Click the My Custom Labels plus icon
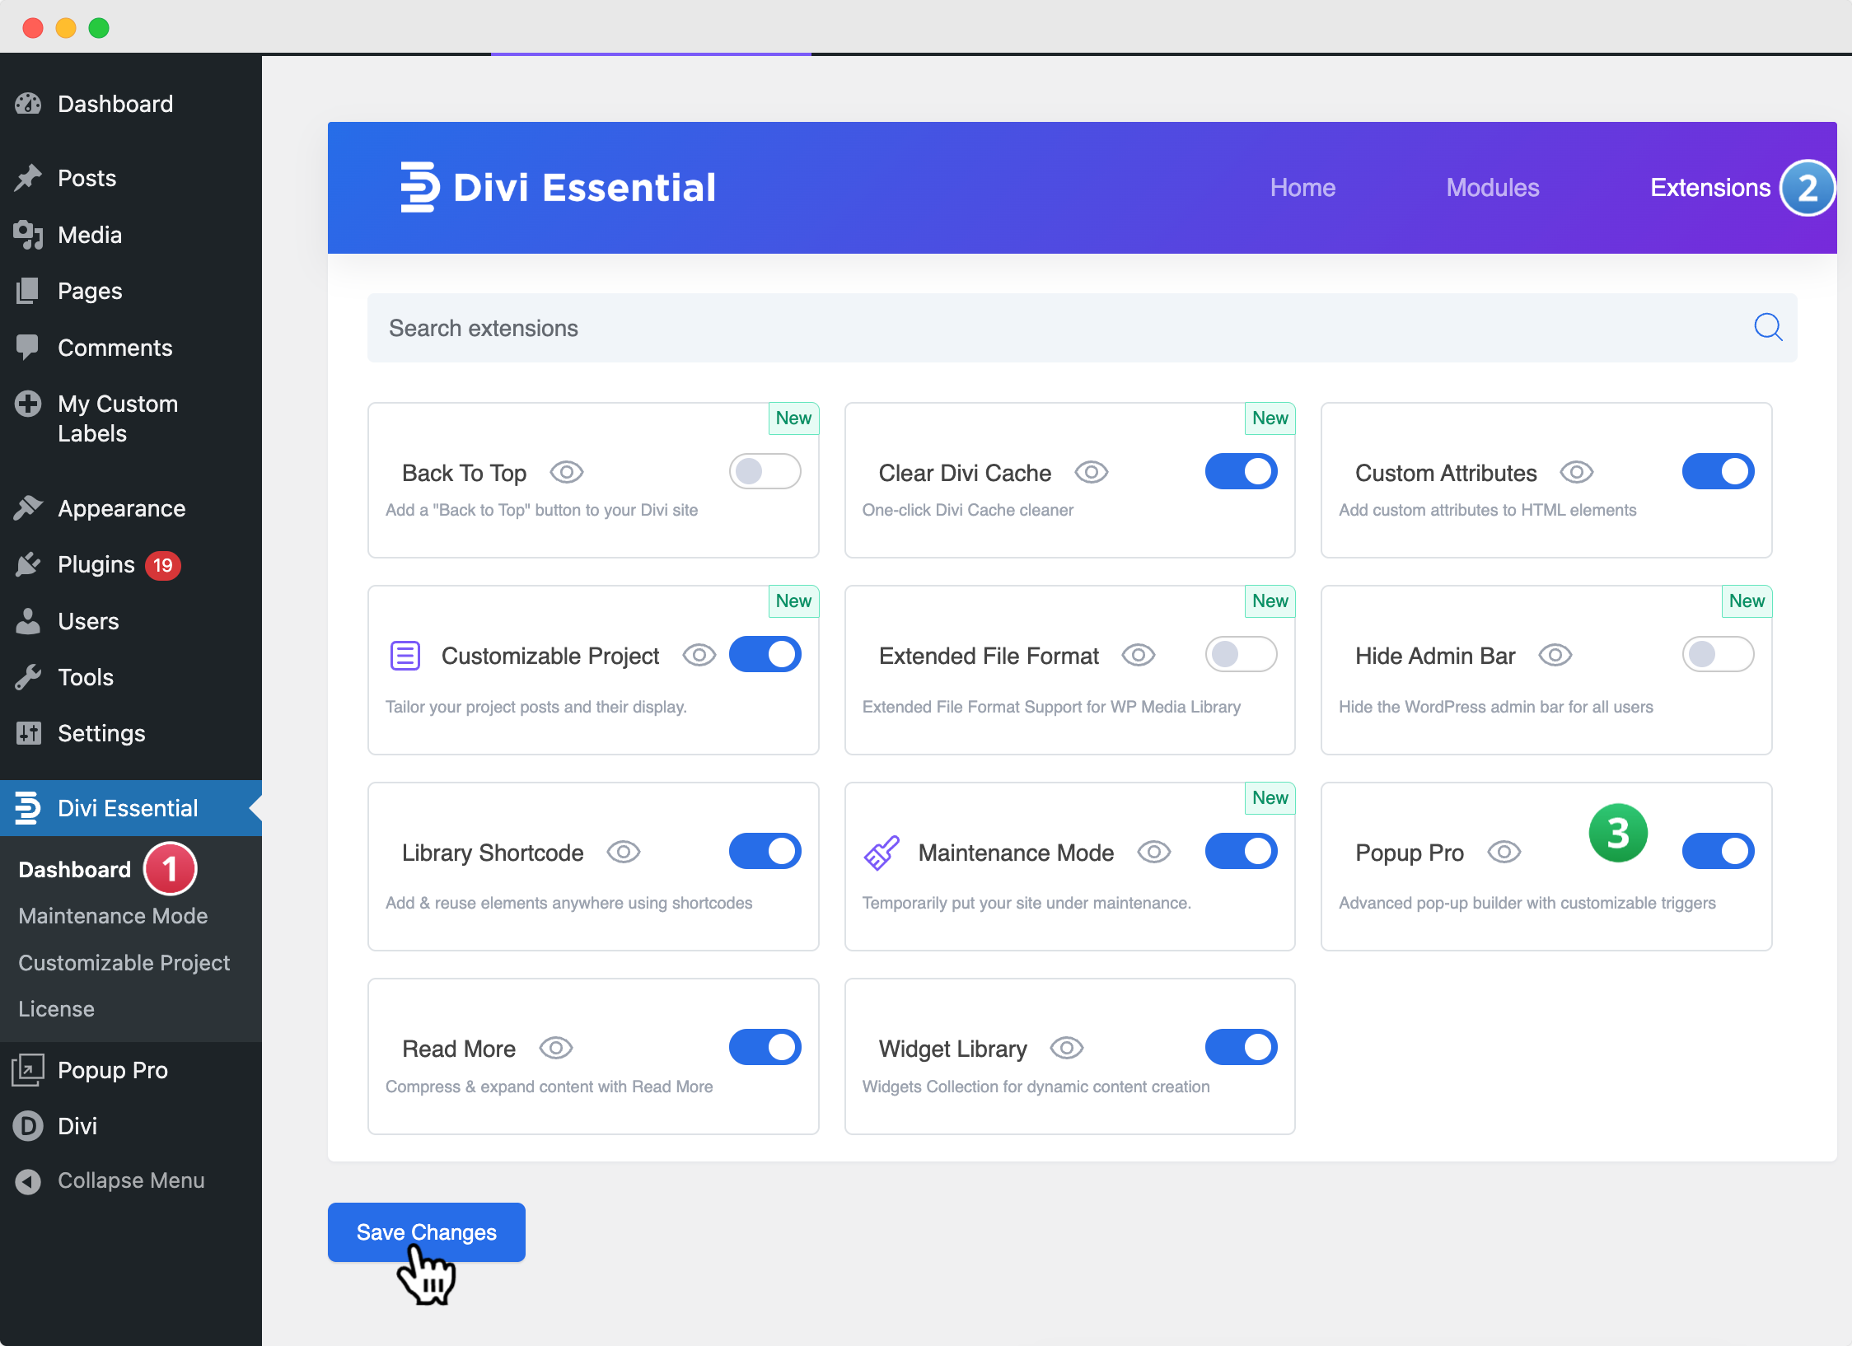1852x1346 pixels. [28, 404]
